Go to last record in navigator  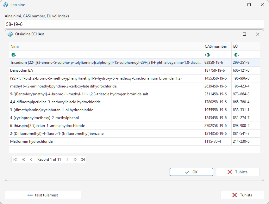pyautogui.click(x=83, y=159)
